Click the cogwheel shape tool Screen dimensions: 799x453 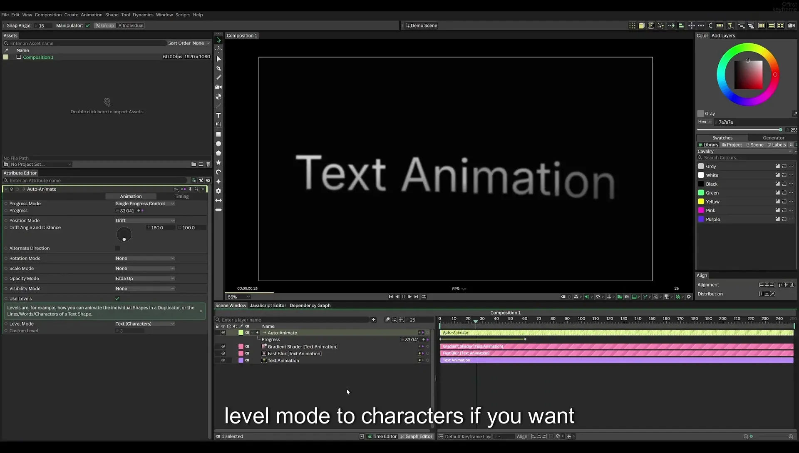click(x=218, y=191)
